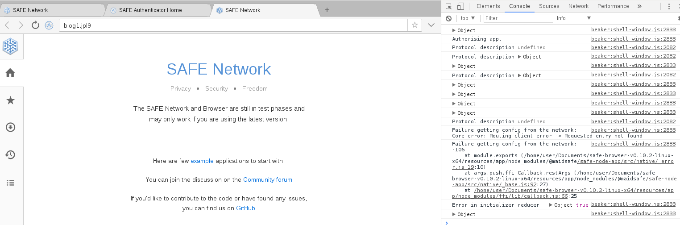
Task: Focus the address bar showing blog1.jpl9
Action: coord(233,25)
